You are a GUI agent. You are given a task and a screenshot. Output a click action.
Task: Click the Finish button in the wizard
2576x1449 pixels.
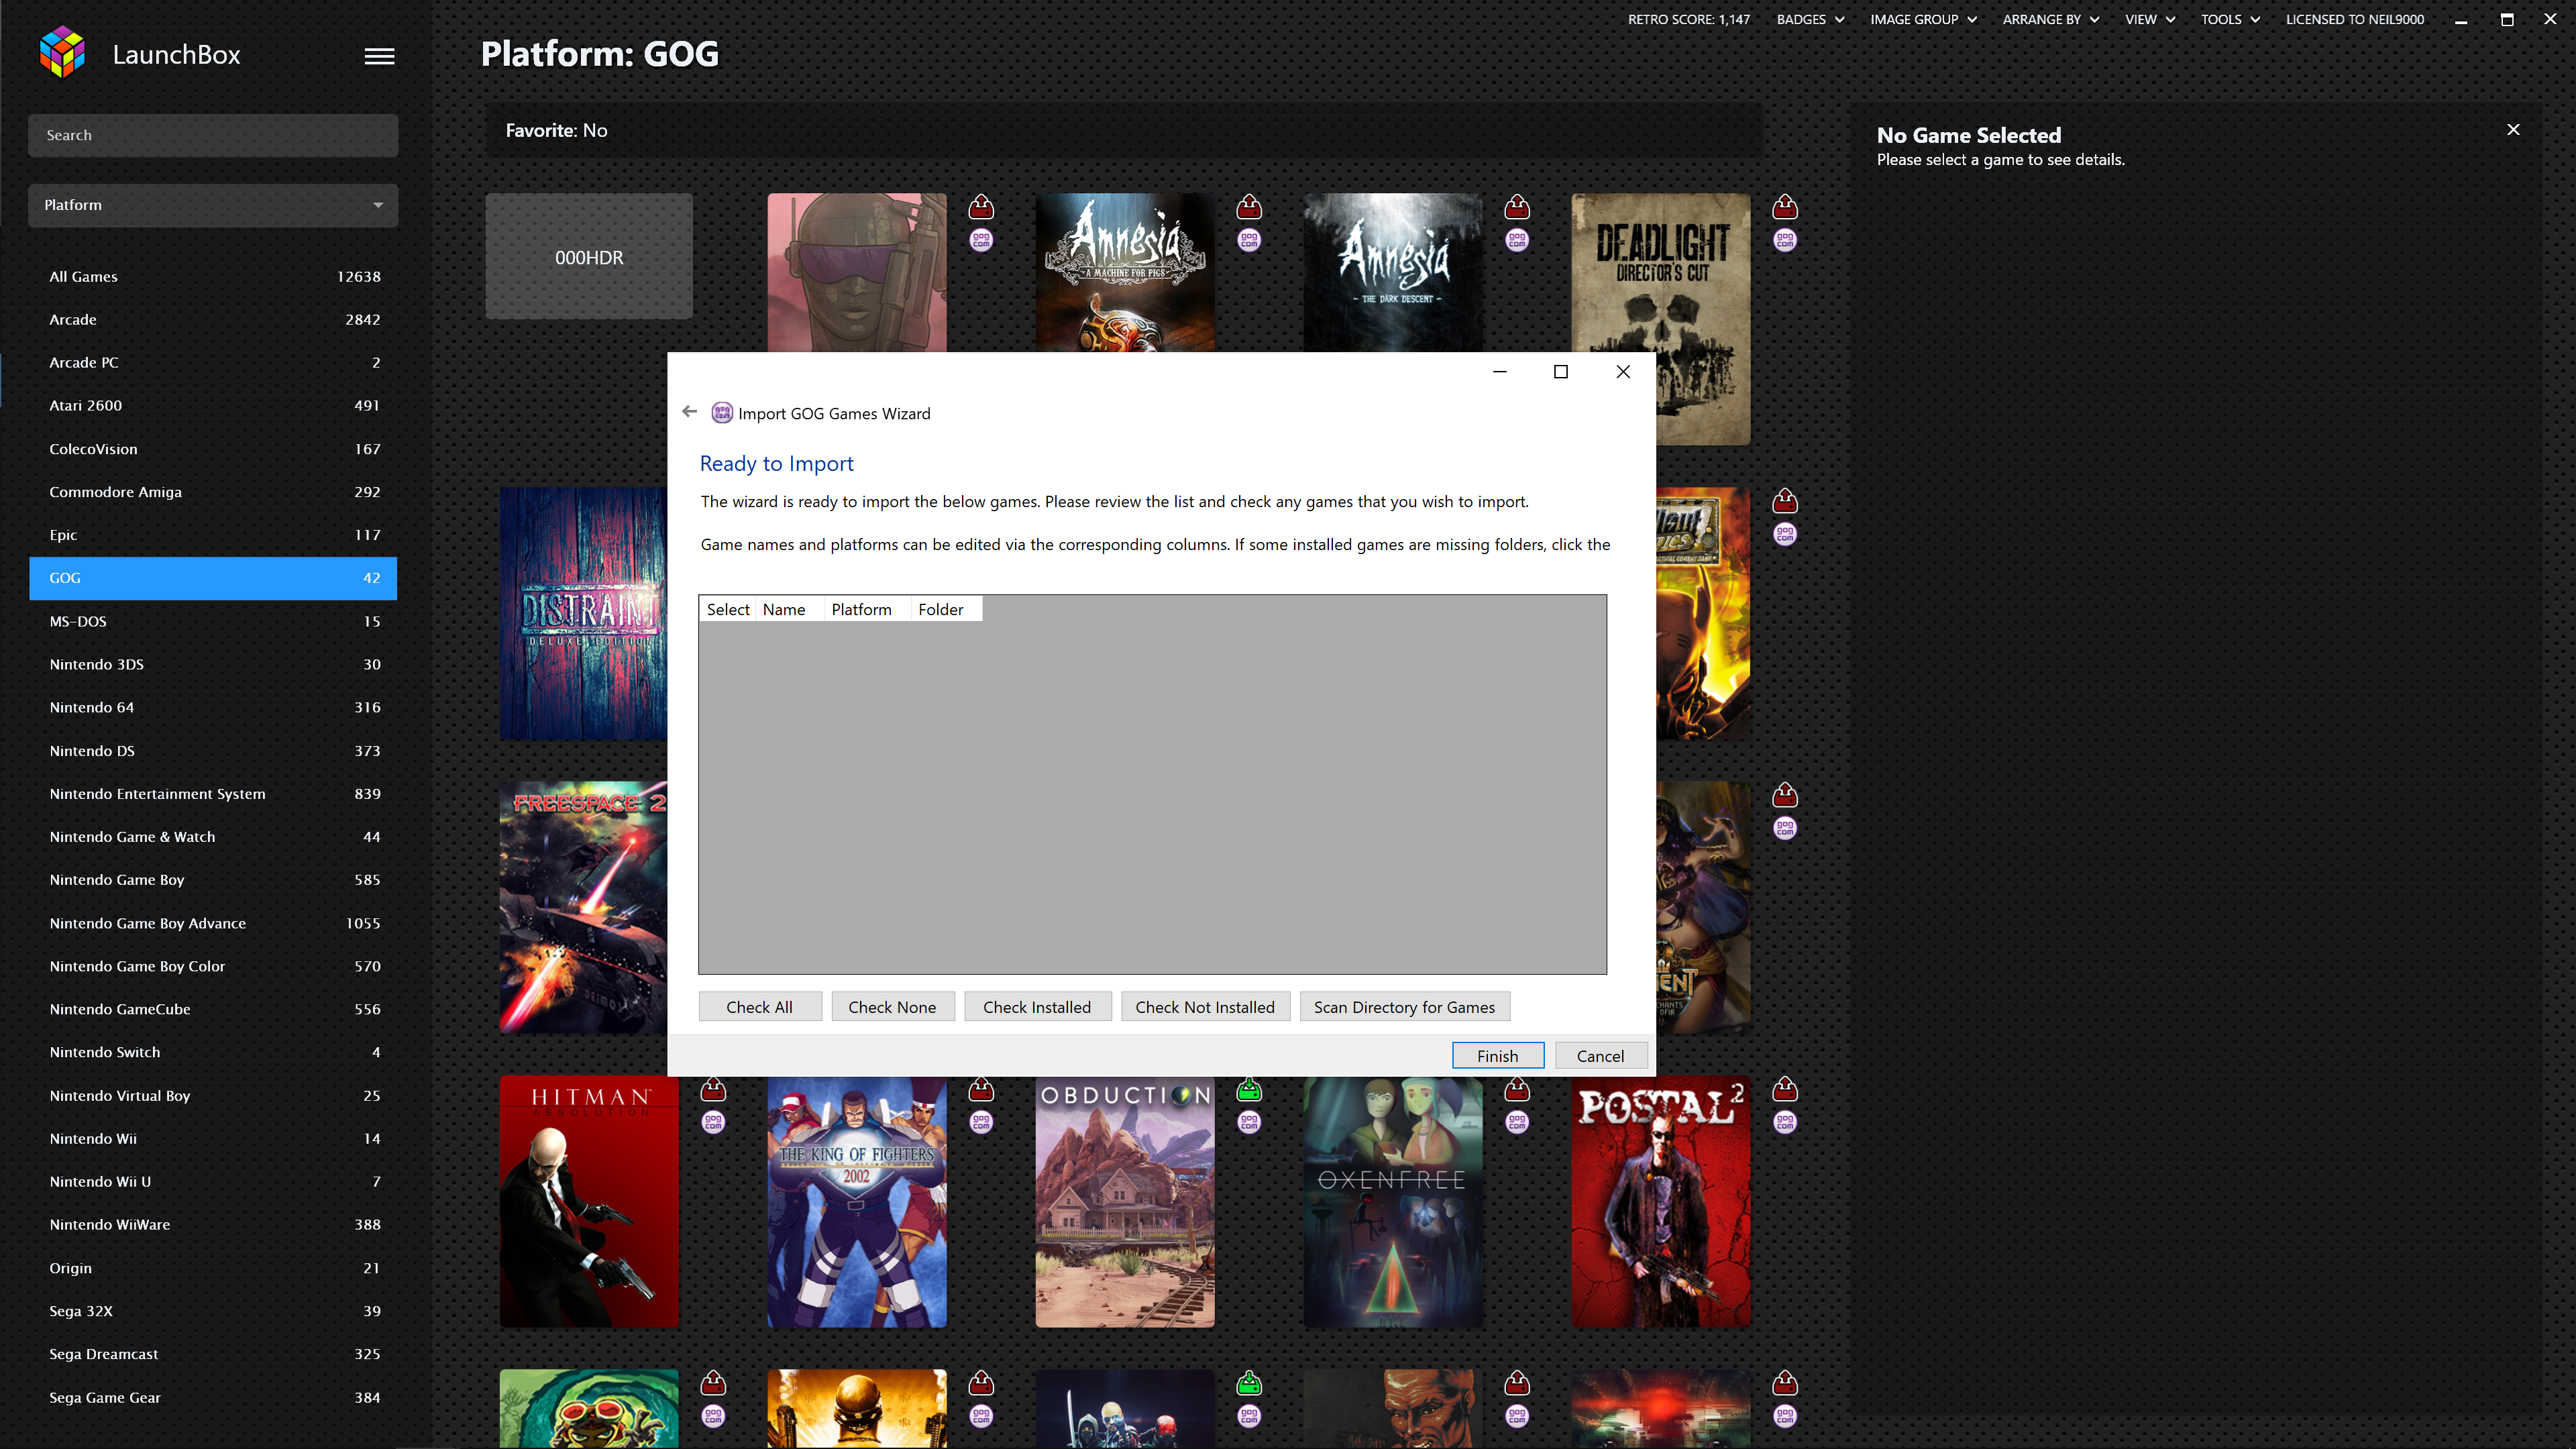1497,1056
